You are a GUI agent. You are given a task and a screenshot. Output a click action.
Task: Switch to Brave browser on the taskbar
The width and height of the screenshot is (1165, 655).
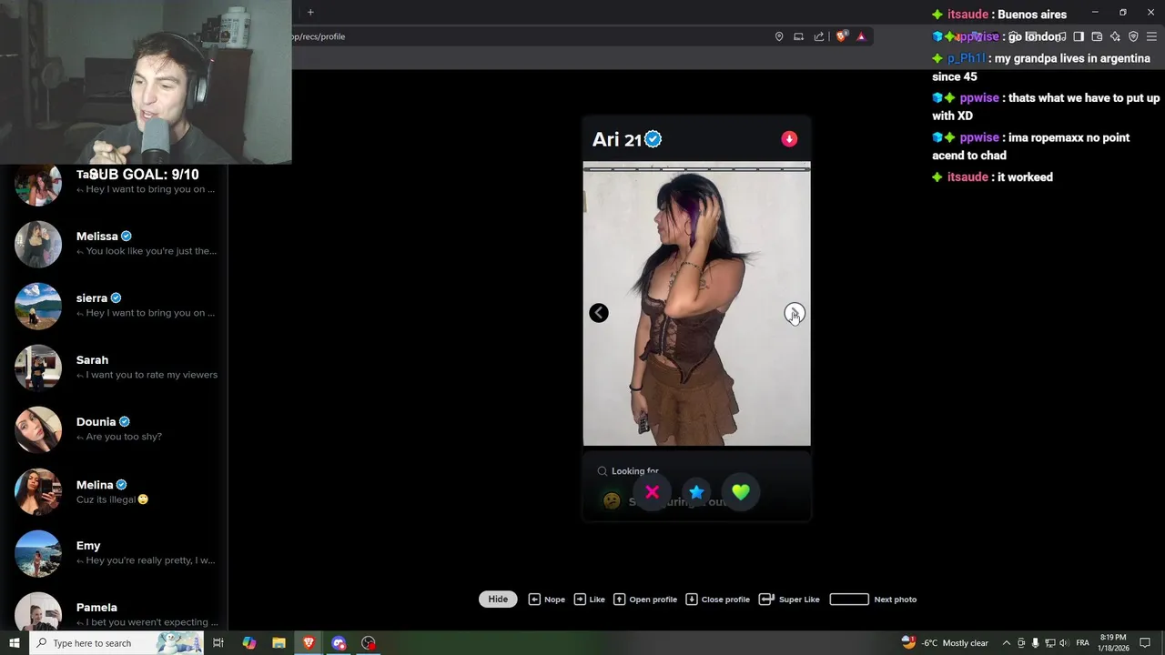point(309,643)
